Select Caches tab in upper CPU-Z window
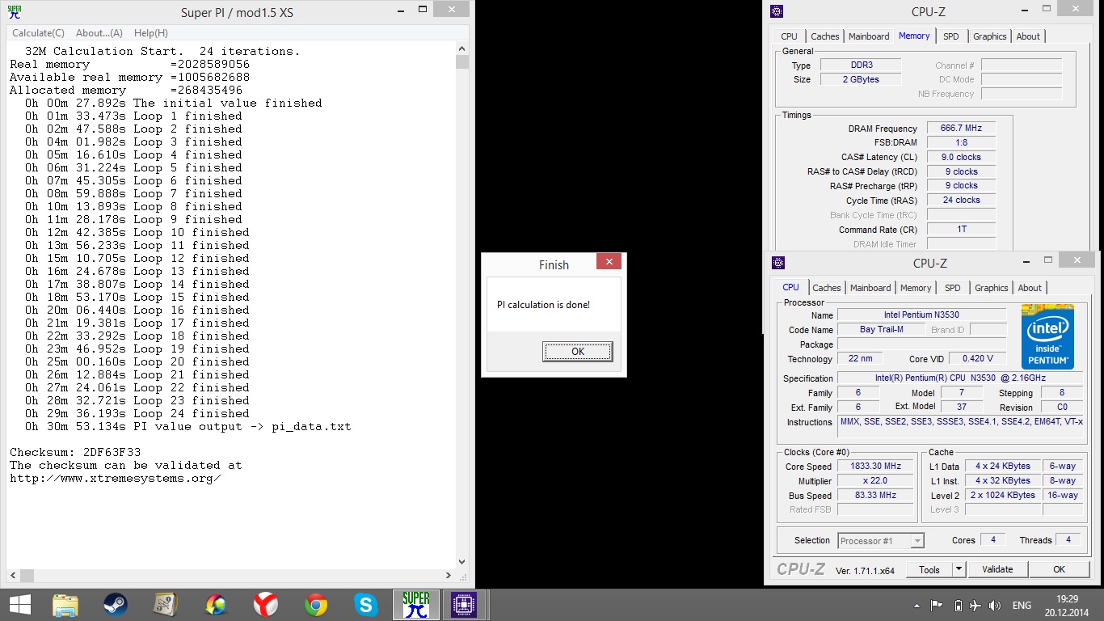 coord(824,36)
